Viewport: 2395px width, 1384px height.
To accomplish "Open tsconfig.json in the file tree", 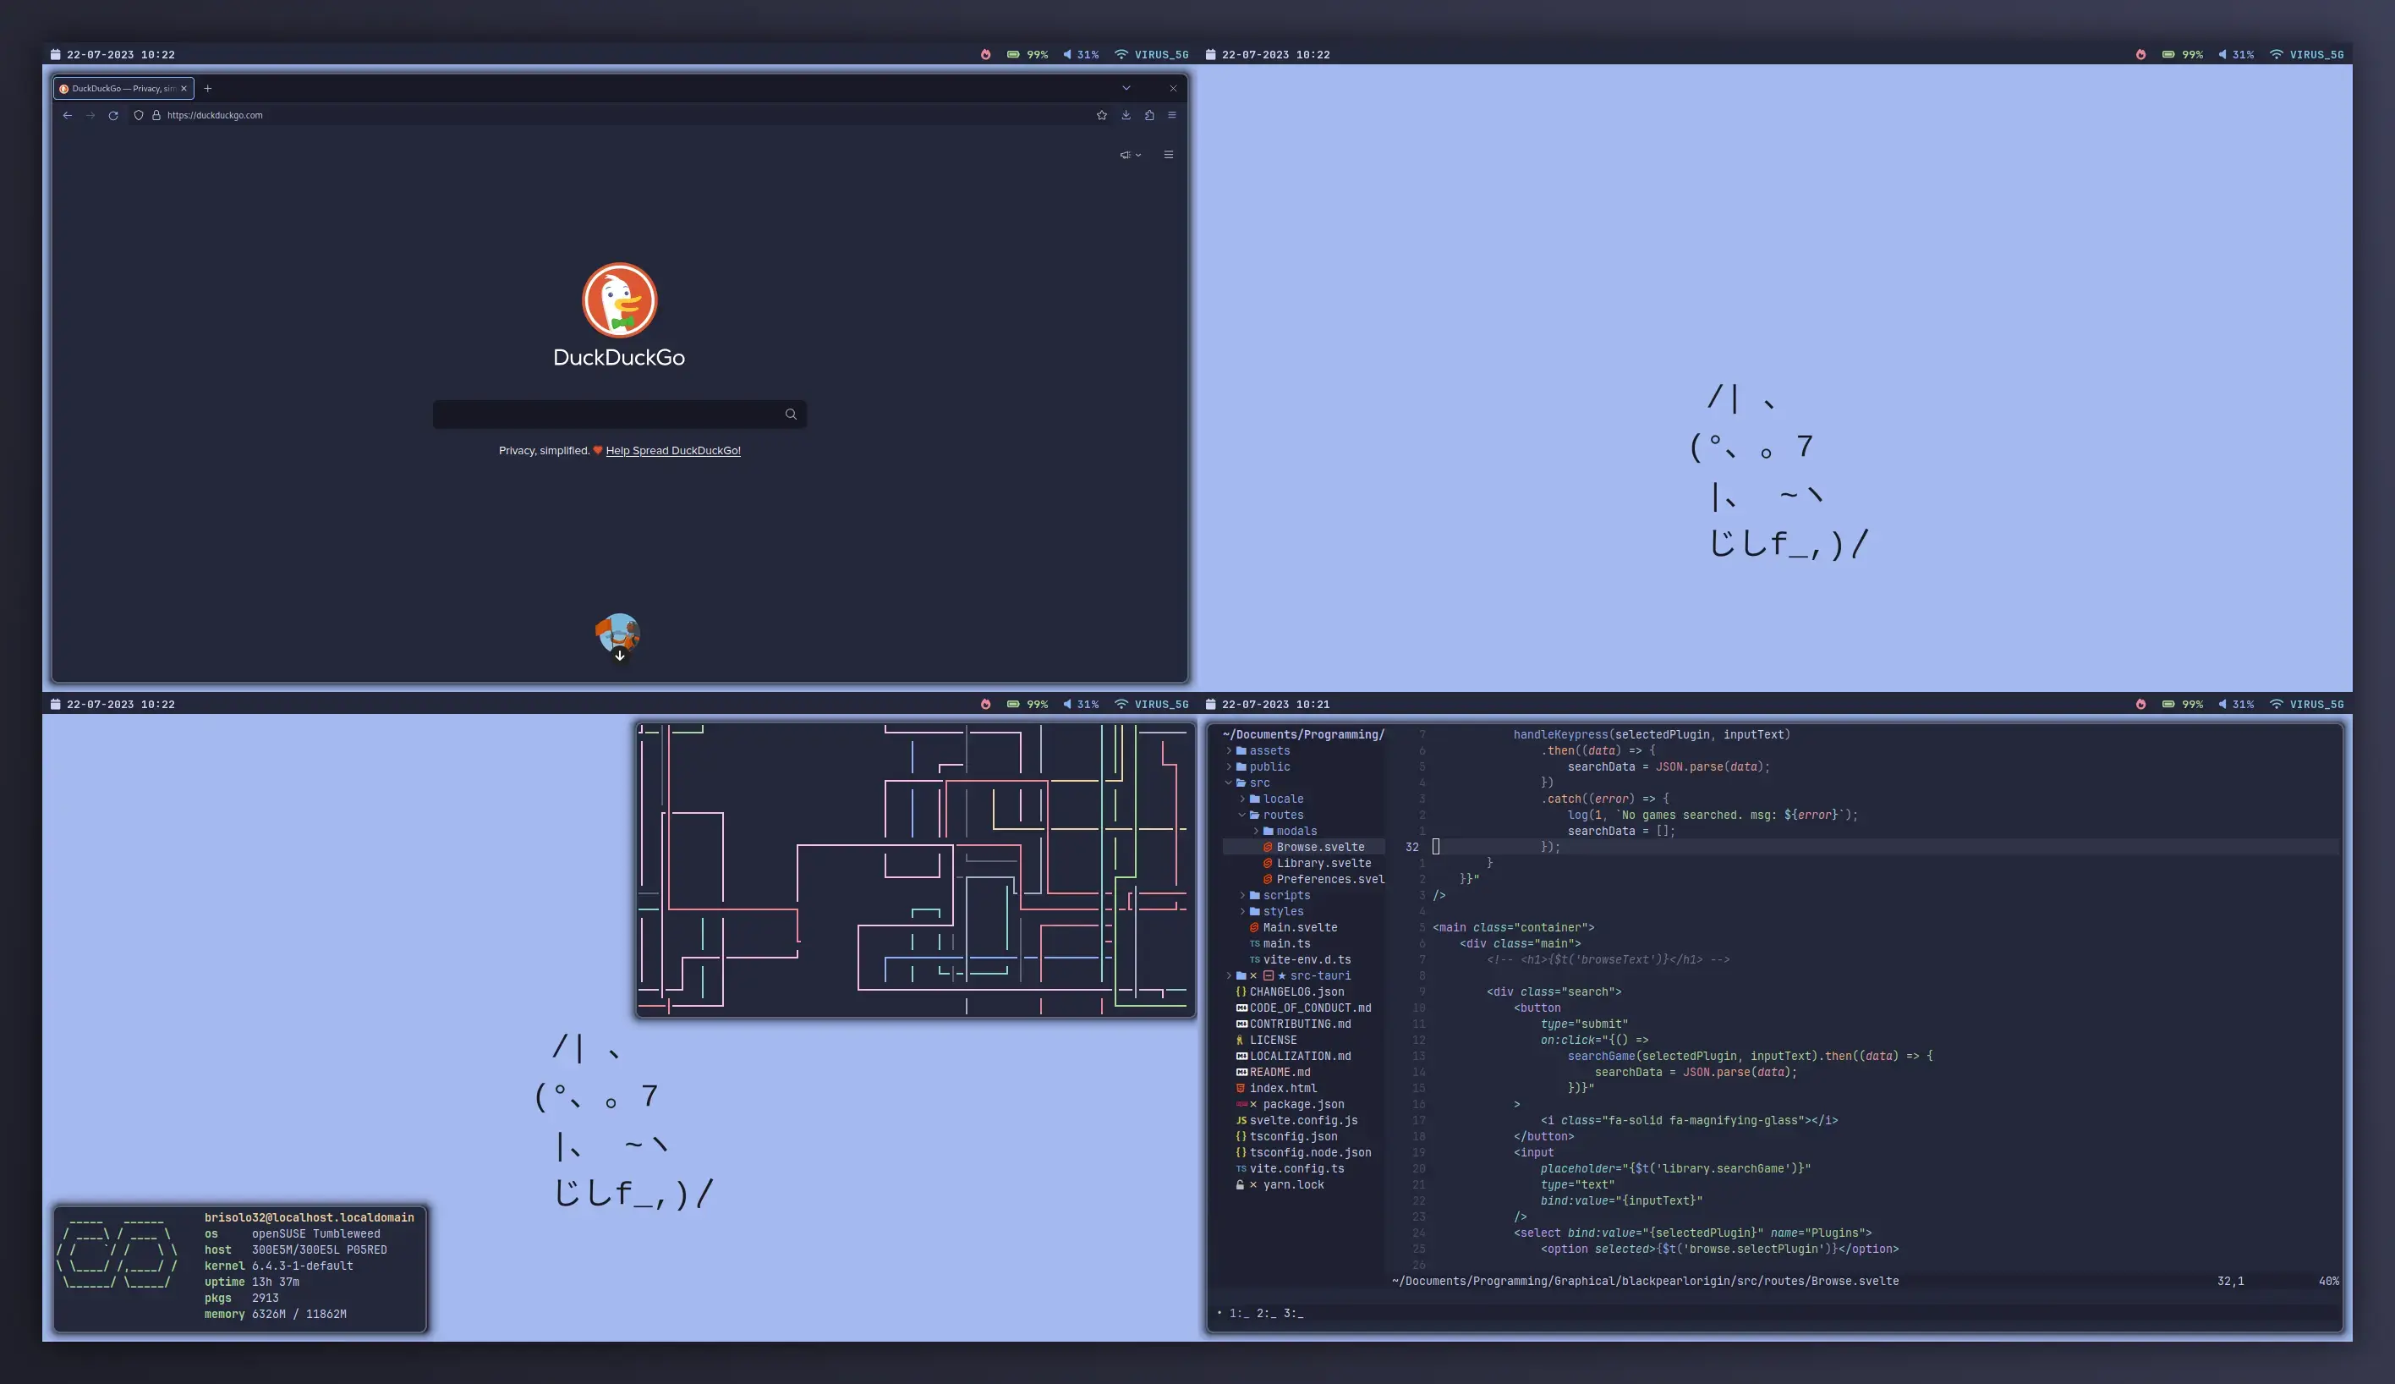I will pyautogui.click(x=1294, y=1137).
